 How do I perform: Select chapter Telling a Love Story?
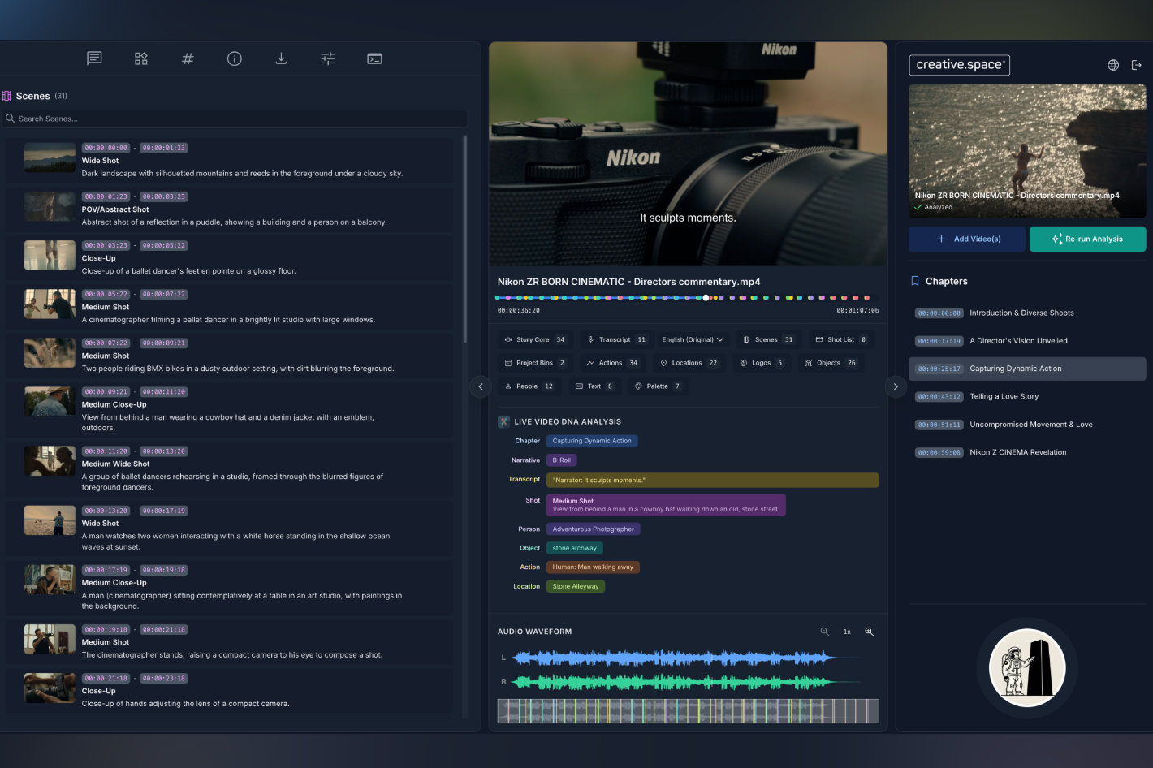coord(1027,396)
